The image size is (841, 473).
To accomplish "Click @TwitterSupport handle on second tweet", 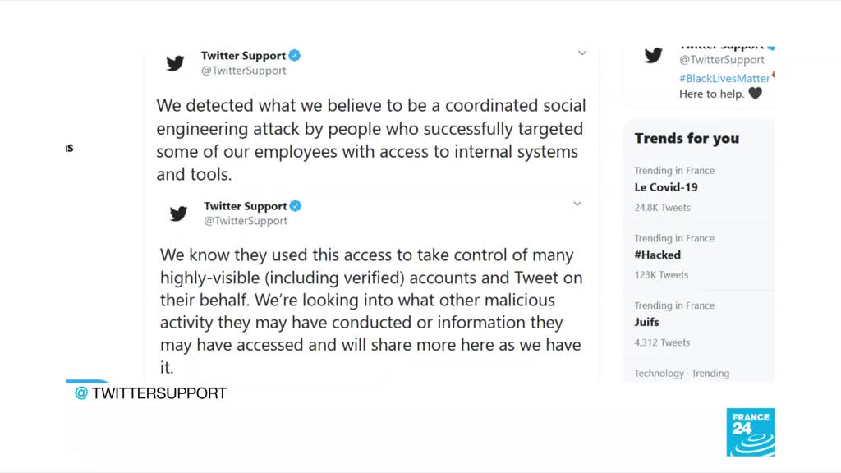I will coord(246,221).
